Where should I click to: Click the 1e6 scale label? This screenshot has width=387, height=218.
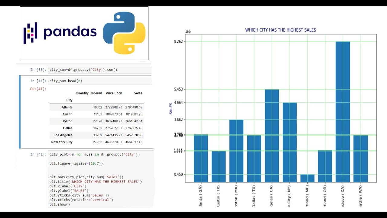tap(188, 31)
